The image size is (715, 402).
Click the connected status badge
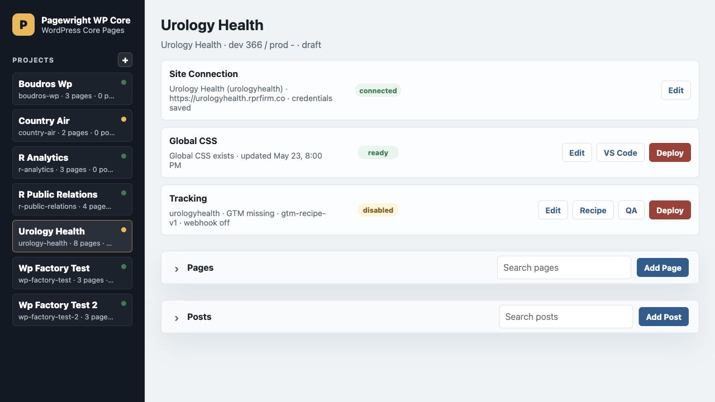[378, 90]
